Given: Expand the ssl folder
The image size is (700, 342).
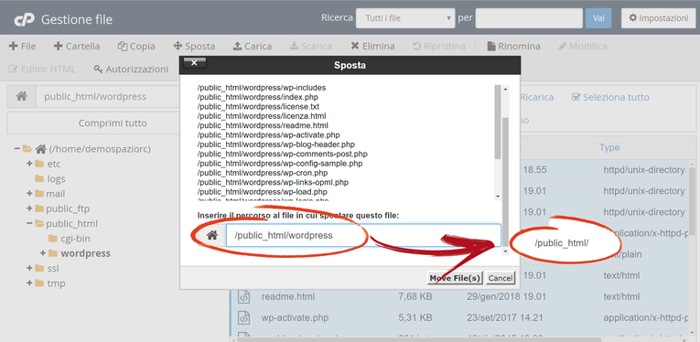Looking at the screenshot, I should click(29, 269).
